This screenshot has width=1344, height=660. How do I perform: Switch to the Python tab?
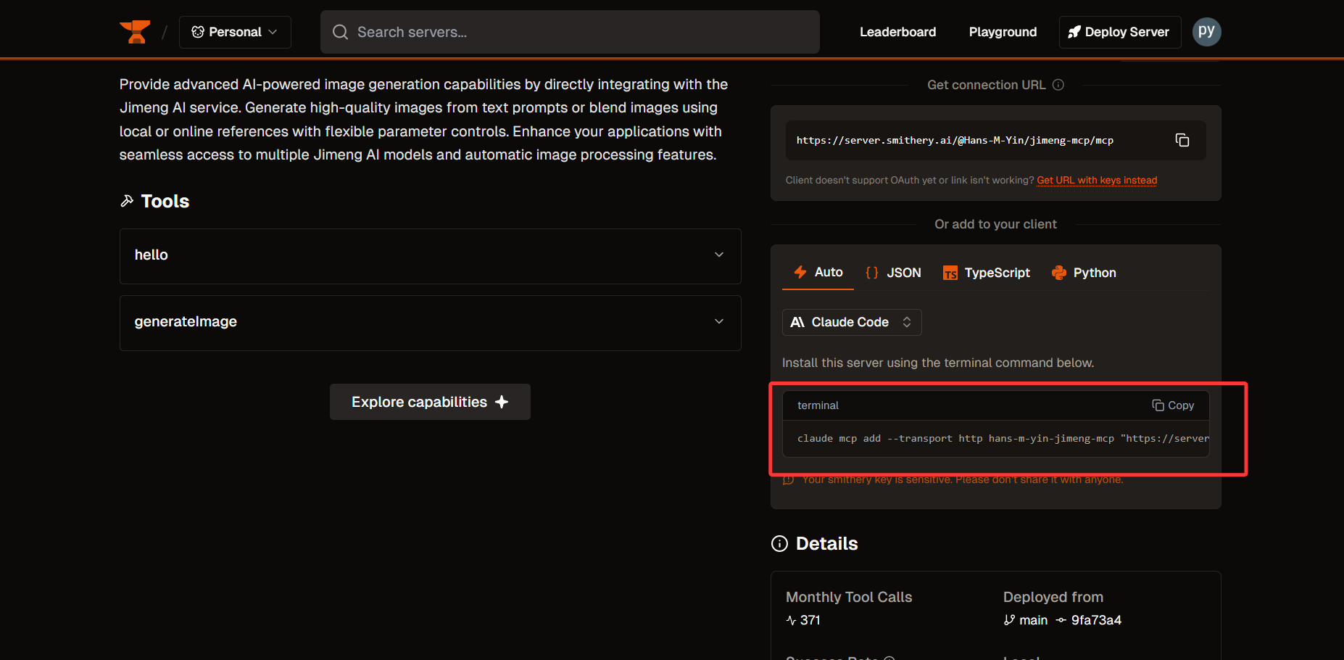1084,273
